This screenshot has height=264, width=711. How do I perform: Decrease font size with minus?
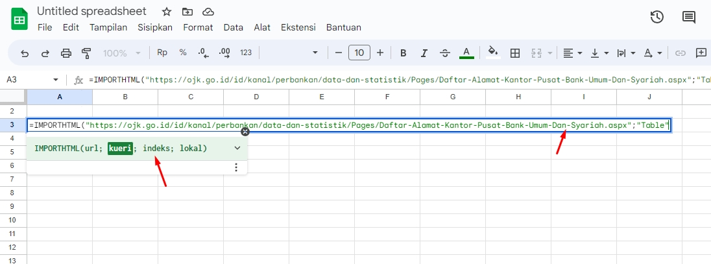[x=338, y=53]
